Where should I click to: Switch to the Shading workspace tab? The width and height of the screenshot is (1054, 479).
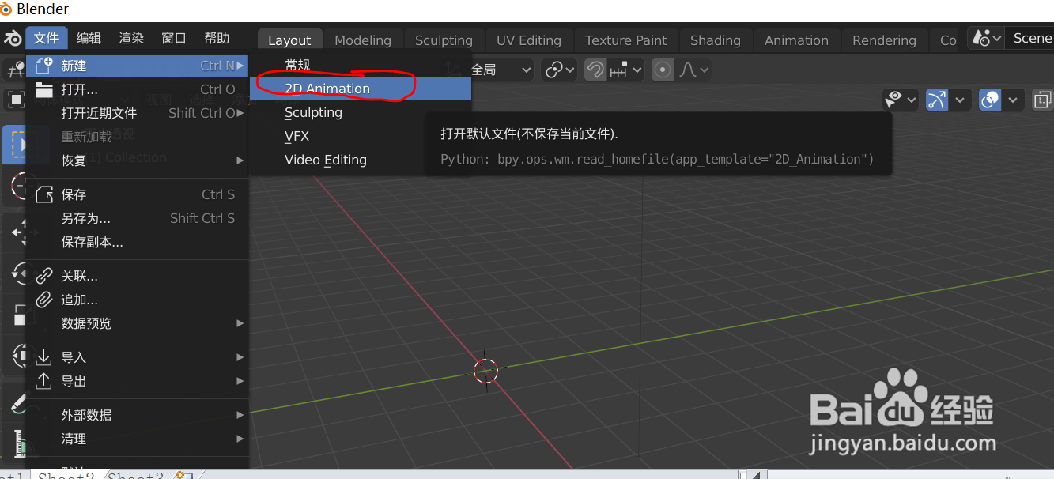[x=716, y=40]
